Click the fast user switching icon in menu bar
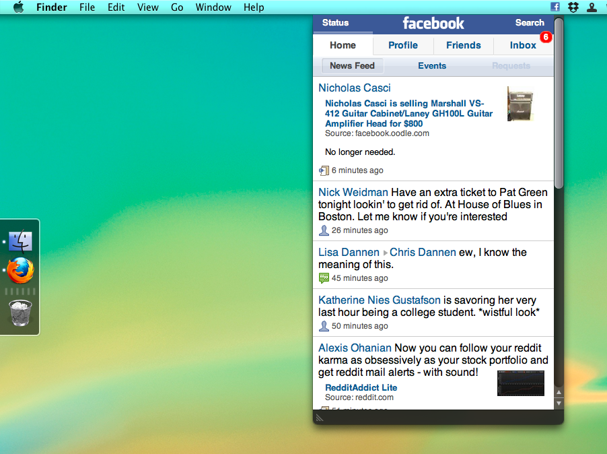 click(x=592, y=7)
